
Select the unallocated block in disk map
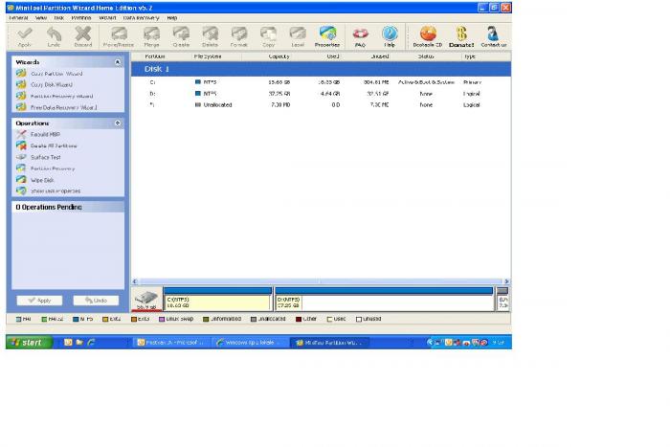(x=502, y=300)
